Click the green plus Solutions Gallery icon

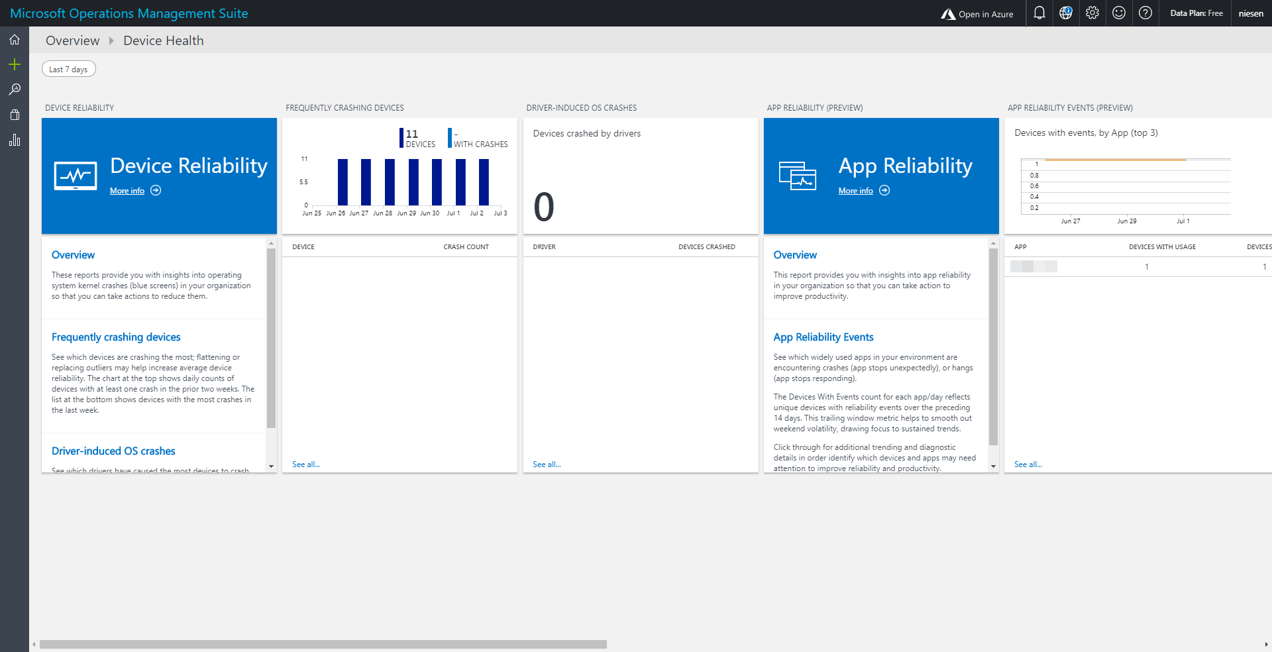[15, 64]
